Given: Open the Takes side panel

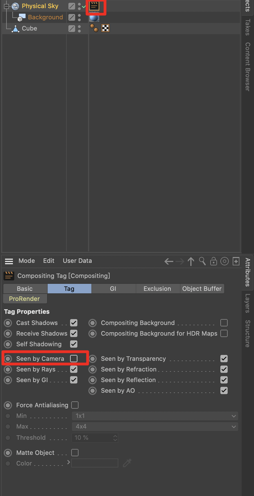Looking at the screenshot, I should (x=247, y=27).
